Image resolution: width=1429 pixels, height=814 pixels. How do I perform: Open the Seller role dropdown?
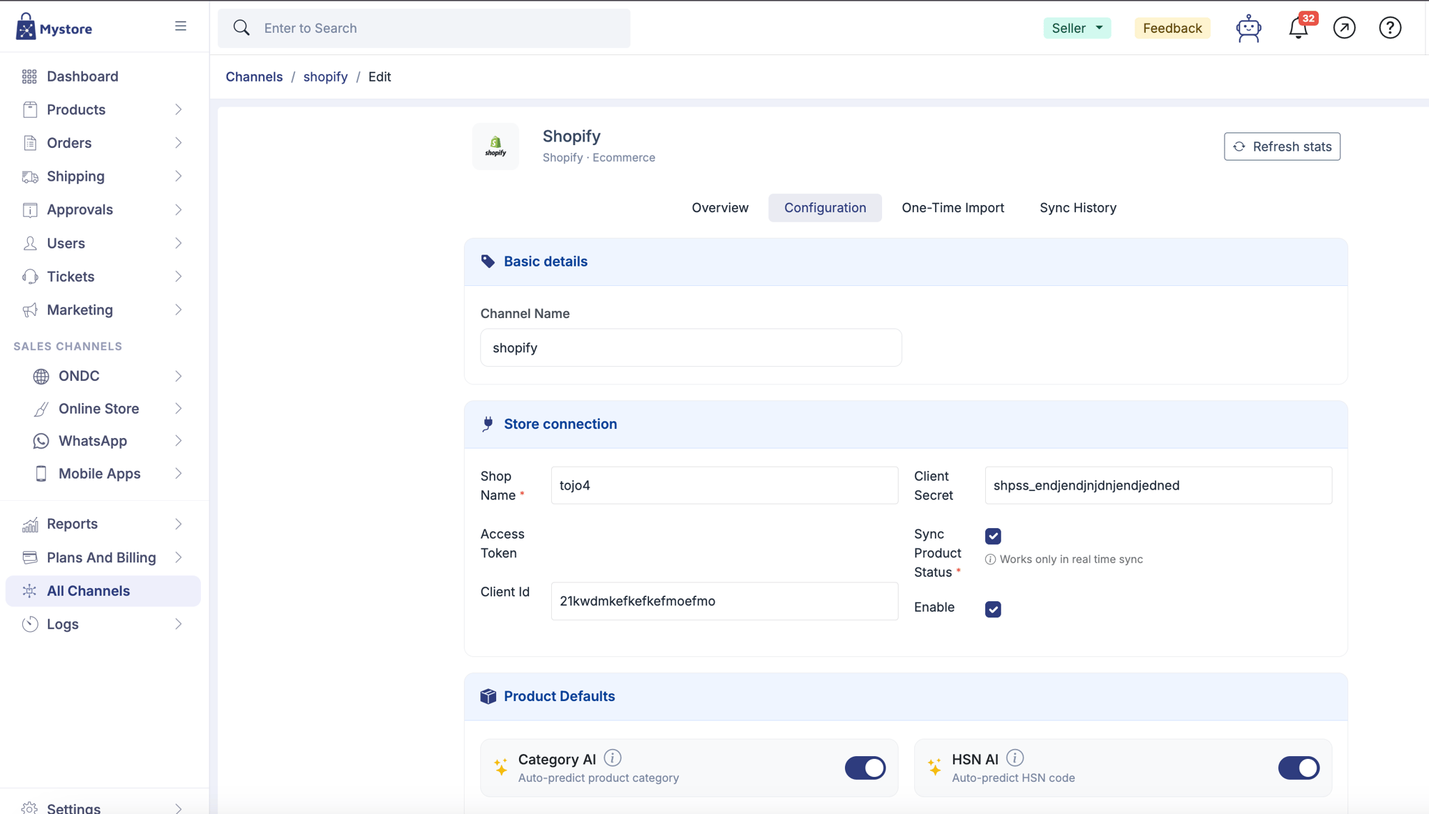pos(1077,28)
